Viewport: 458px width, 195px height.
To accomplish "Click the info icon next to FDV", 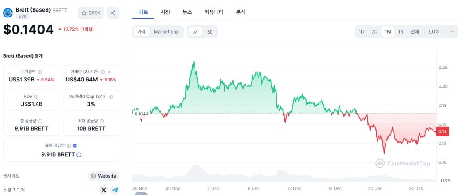I will coord(36,97).
